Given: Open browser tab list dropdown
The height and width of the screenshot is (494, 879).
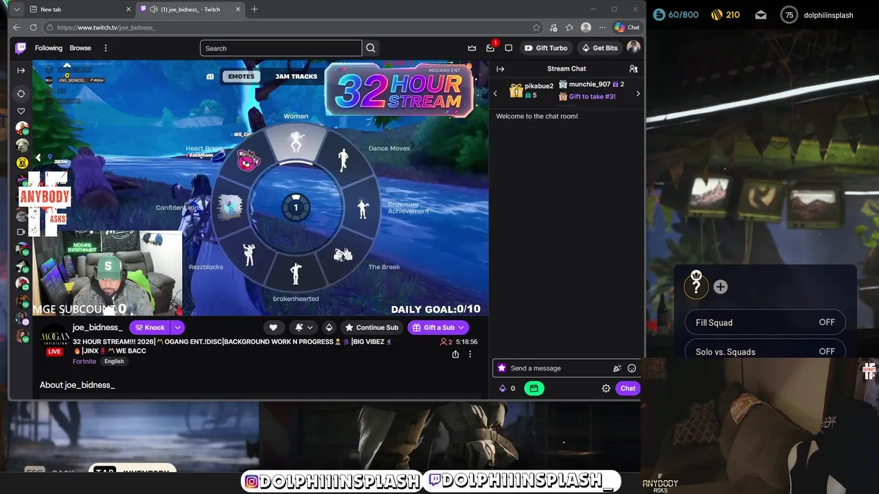Looking at the screenshot, I should point(16,9).
